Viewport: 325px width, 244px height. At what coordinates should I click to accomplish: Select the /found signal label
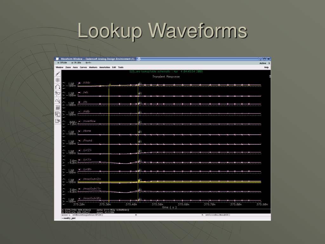coord(88,140)
